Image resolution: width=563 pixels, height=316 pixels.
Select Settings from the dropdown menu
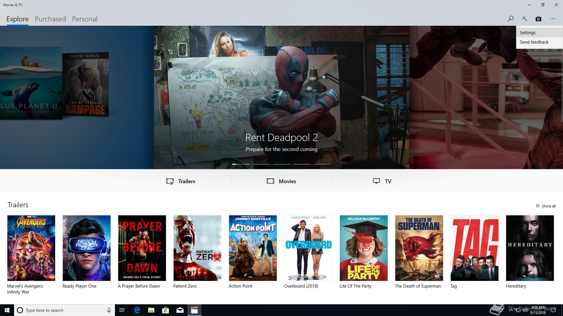[539, 33]
